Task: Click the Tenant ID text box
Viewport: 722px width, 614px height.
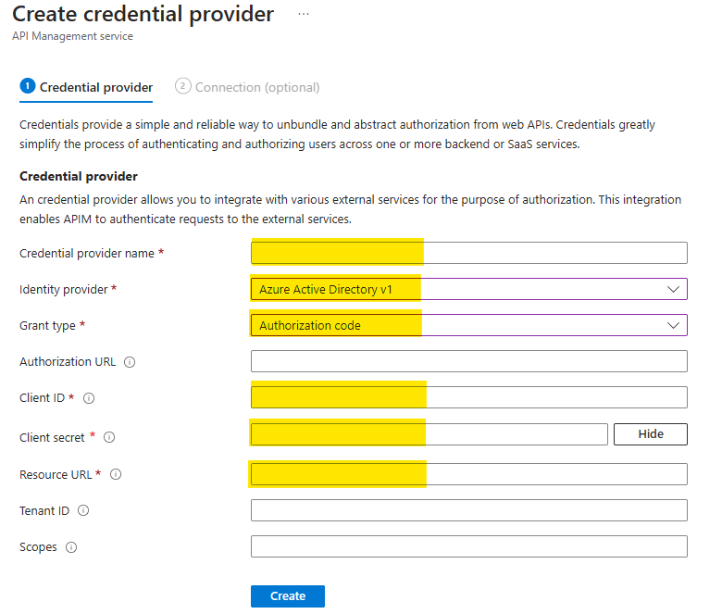Action: pos(468,510)
